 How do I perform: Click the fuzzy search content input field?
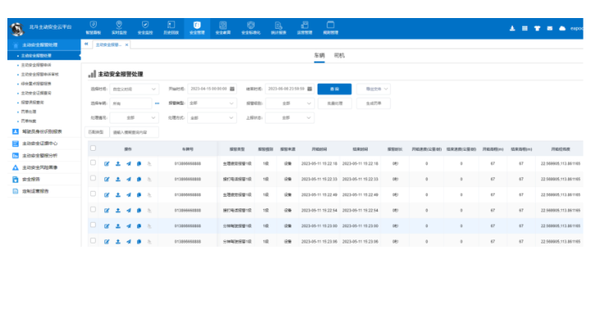coord(134,132)
